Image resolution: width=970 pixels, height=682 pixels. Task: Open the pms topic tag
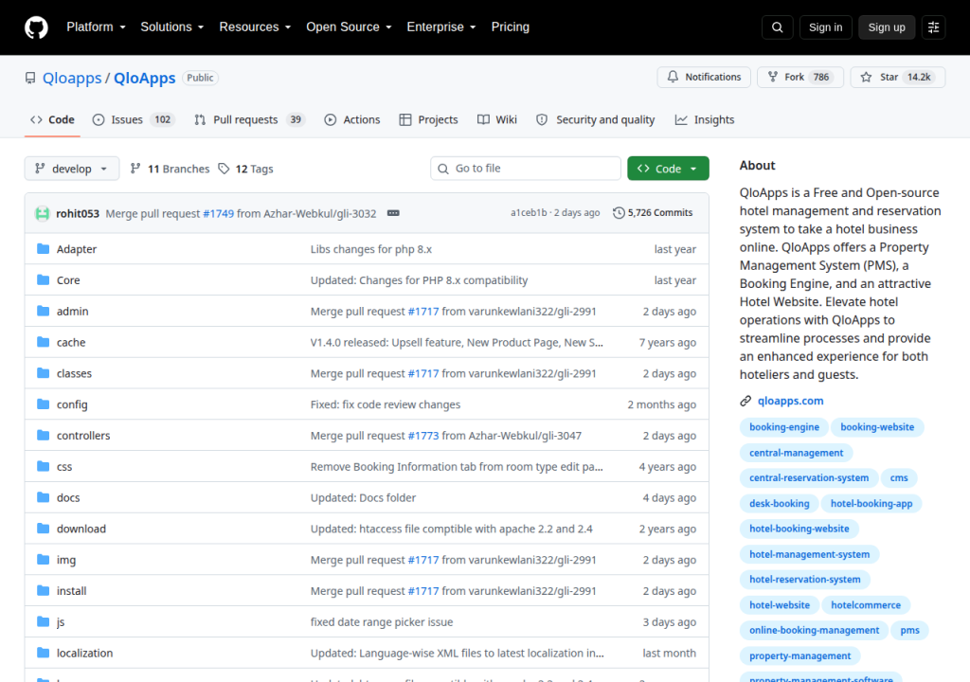(909, 631)
